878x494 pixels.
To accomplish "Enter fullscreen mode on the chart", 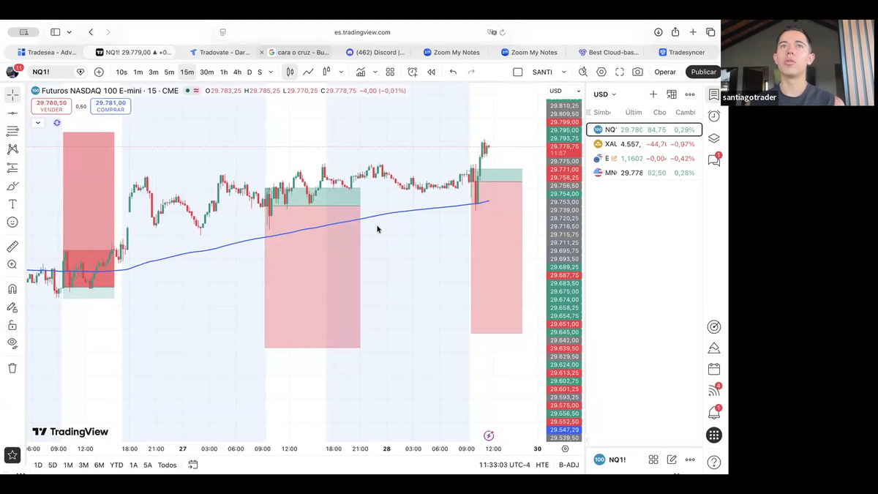I will 620,72.
